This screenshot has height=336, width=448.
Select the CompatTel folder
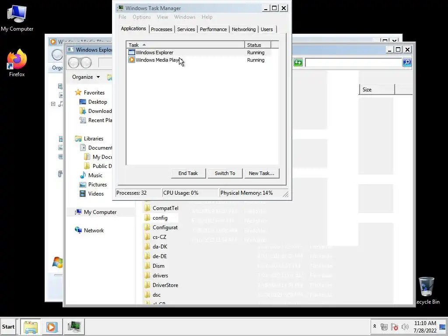coord(161,208)
